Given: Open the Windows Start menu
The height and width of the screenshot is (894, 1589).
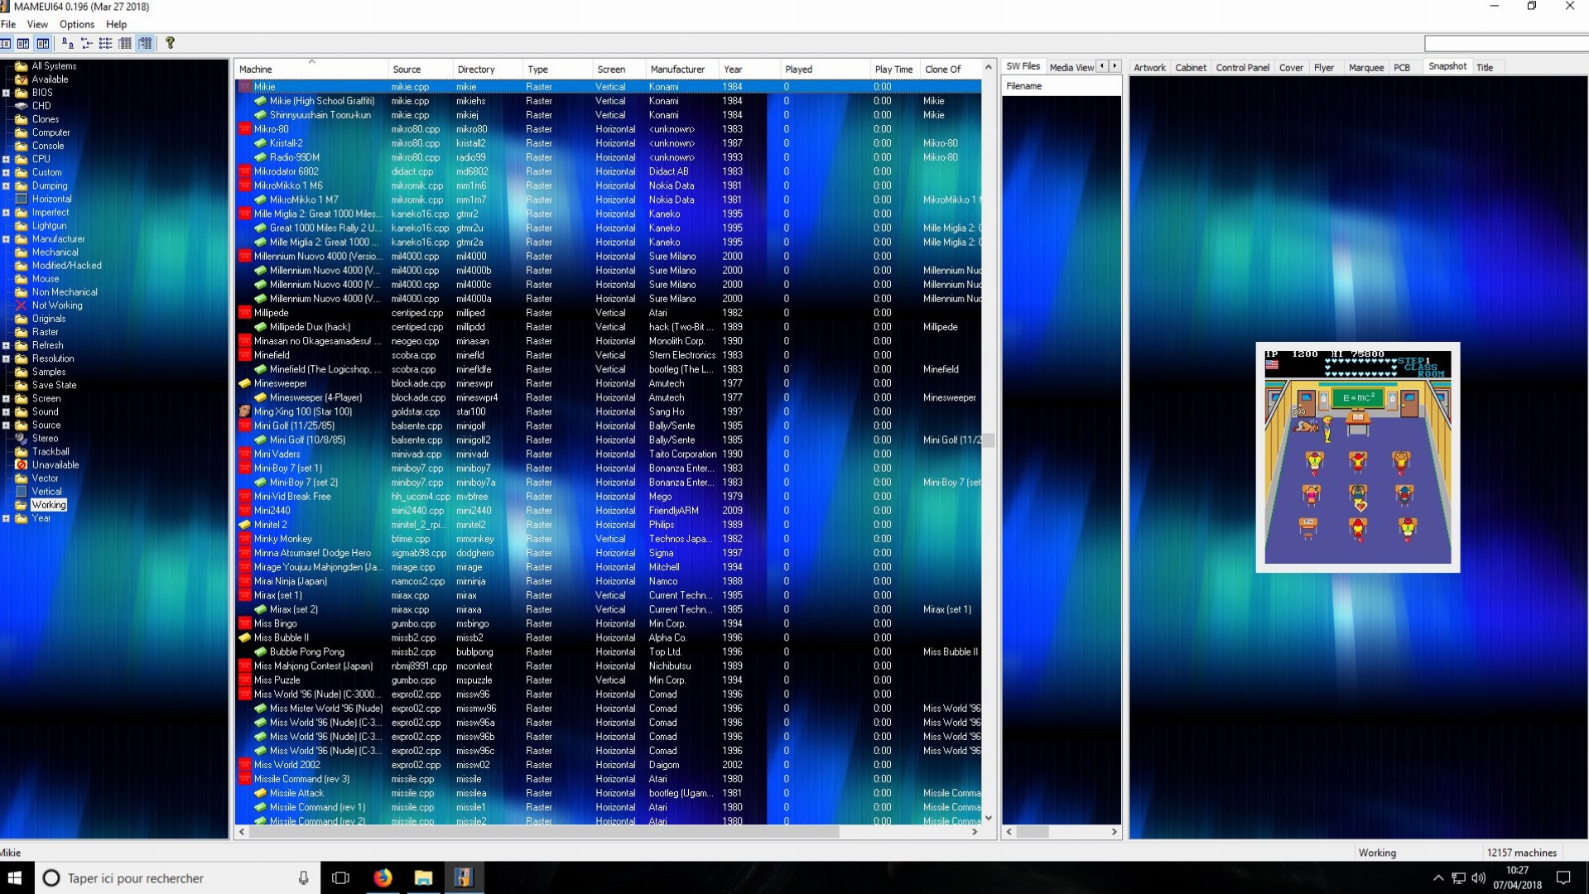Looking at the screenshot, I should tap(15, 877).
